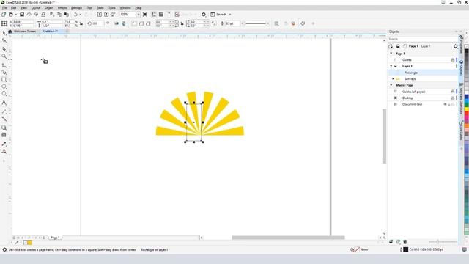
Task: Select the Pick tool
Action: pyautogui.click(x=4, y=32)
